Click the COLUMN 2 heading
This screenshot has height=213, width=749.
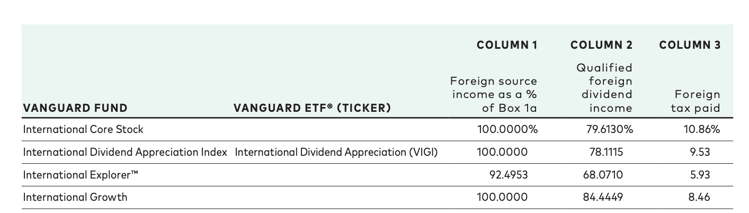point(601,46)
